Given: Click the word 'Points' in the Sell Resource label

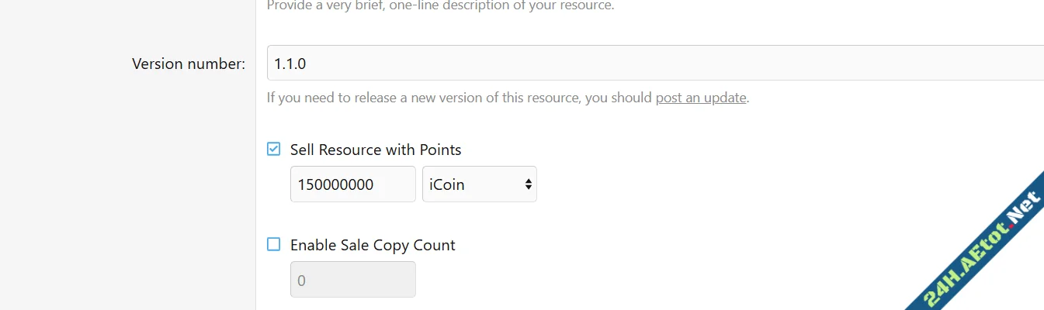Looking at the screenshot, I should tap(440, 150).
